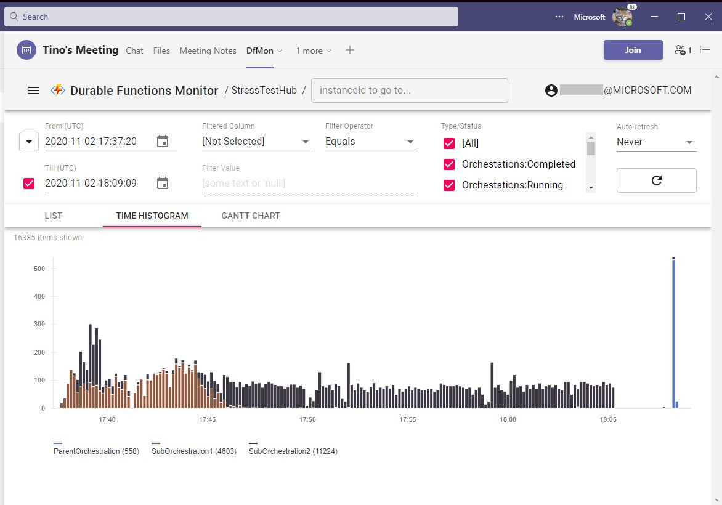Switch to the LIST tab

54,216
